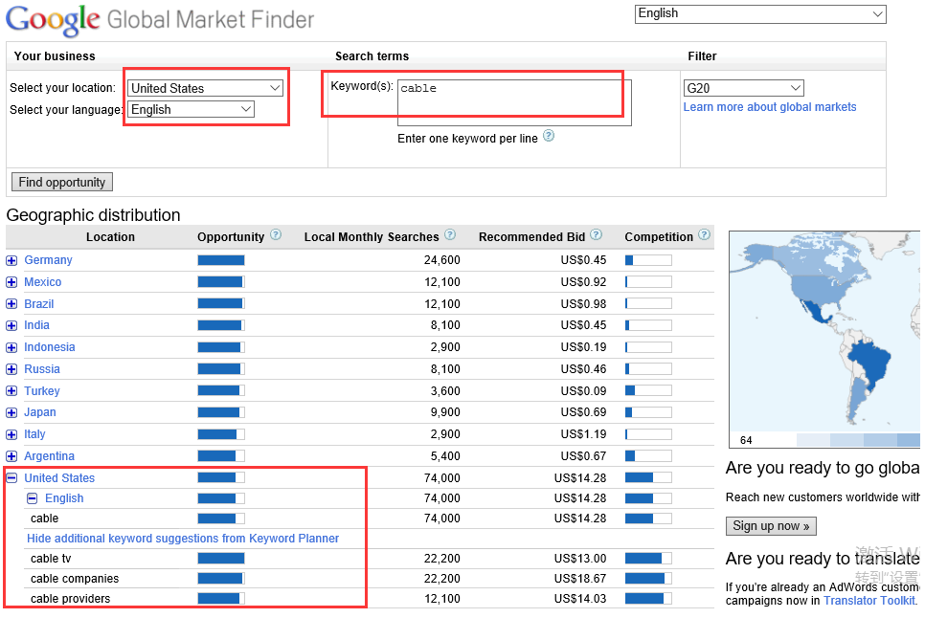Expand the Turkey row
The height and width of the screenshot is (618, 925).
point(11,391)
